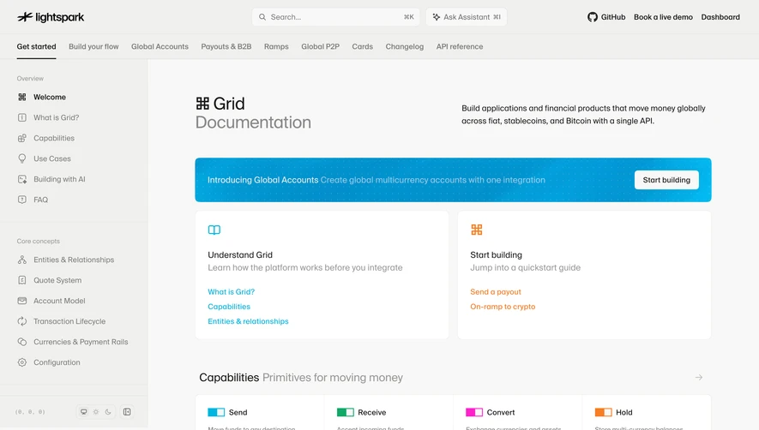The height and width of the screenshot is (430, 759).
Task: Click the Start building banner button
Action: tap(666, 180)
